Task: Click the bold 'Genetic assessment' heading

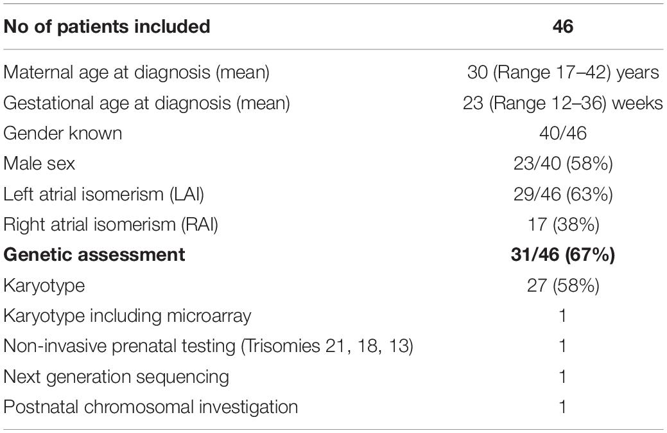Action: (x=94, y=254)
